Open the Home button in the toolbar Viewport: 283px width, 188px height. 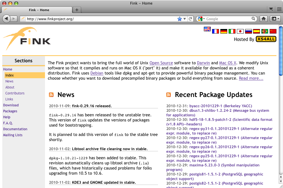click(264, 19)
